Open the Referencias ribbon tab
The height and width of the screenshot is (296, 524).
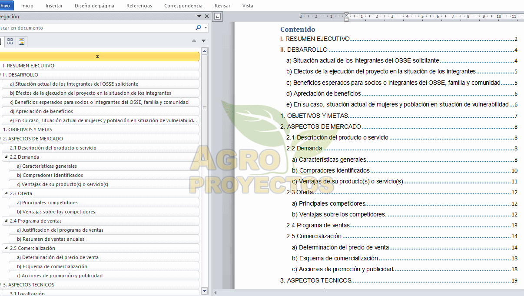tap(139, 6)
